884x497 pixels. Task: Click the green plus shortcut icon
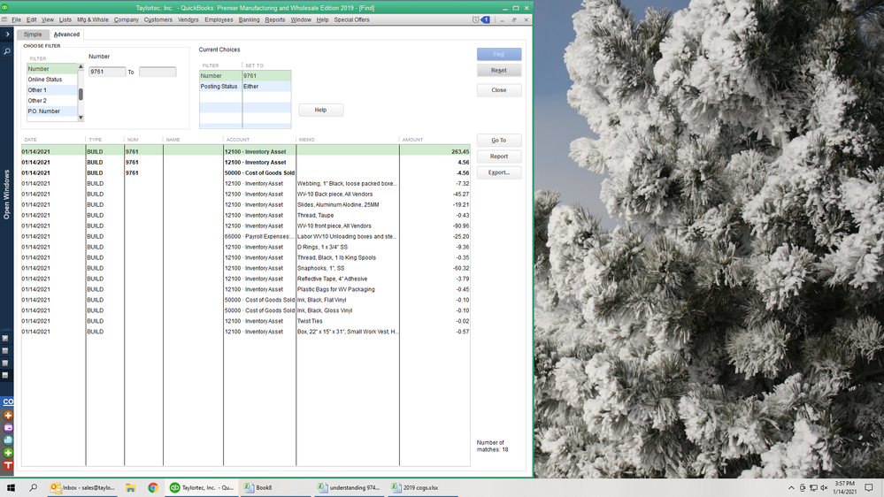tap(8, 453)
